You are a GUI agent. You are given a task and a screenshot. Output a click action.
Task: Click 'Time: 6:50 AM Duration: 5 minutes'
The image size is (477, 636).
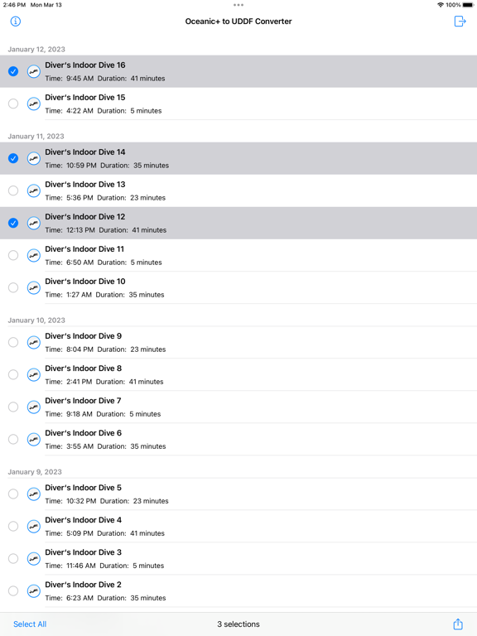tap(103, 263)
